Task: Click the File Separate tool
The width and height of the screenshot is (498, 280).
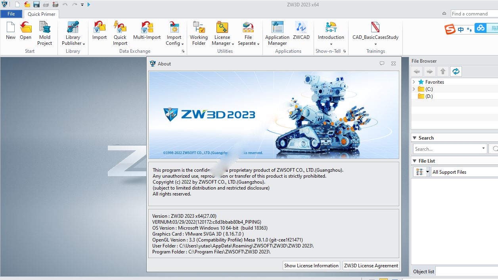Action: click(x=249, y=34)
